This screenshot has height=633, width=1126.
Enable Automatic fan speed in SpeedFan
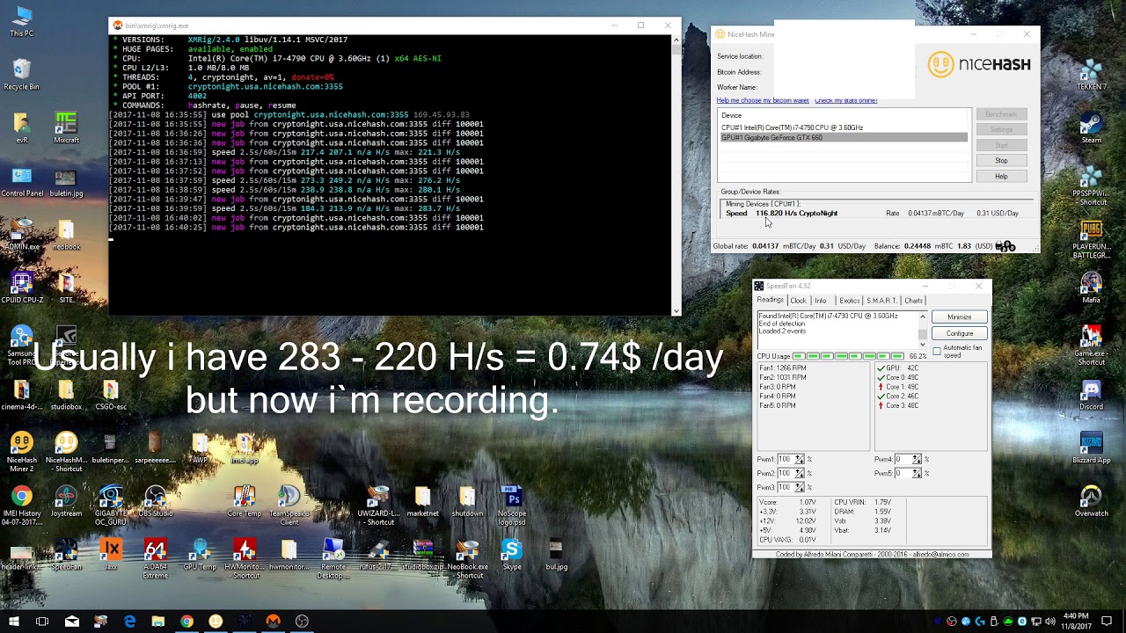(x=937, y=352)
